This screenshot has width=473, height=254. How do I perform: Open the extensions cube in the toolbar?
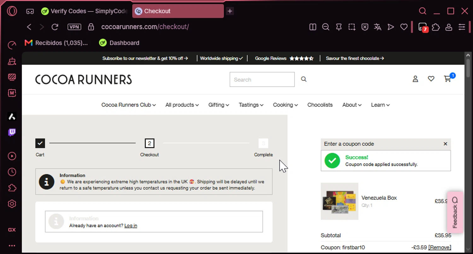(x=436, y=27)
